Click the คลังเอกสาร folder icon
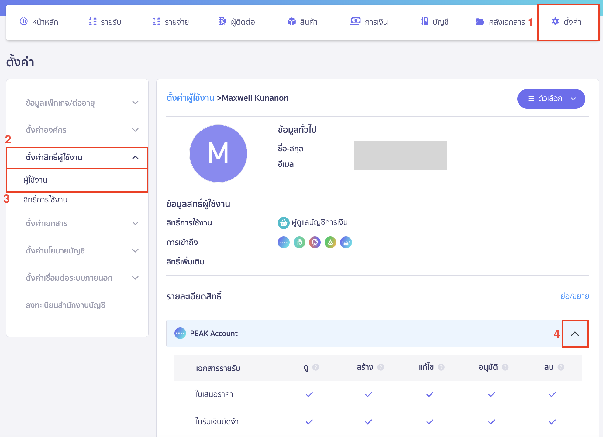Screen dimensions: 603x437 (480, 22)
